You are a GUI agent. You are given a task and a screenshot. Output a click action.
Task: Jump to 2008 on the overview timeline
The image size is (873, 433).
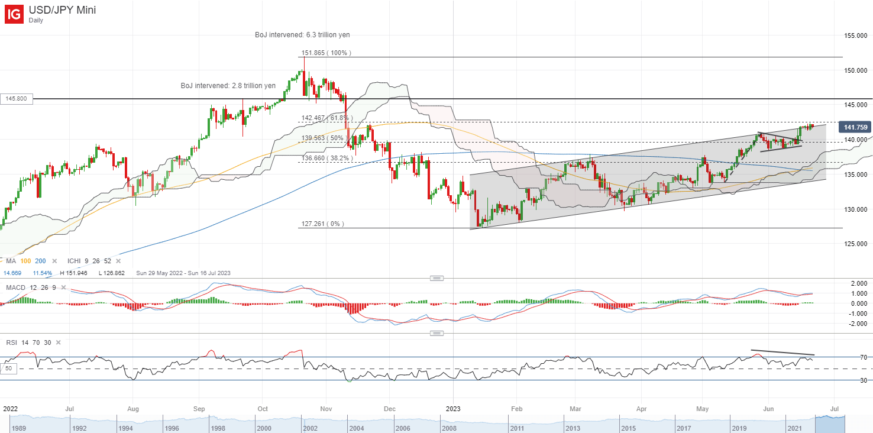tap(448, 427)
